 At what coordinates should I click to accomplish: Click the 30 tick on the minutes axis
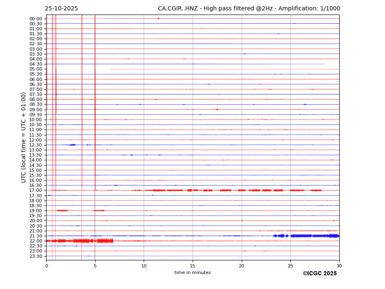(x=339, y=265)
